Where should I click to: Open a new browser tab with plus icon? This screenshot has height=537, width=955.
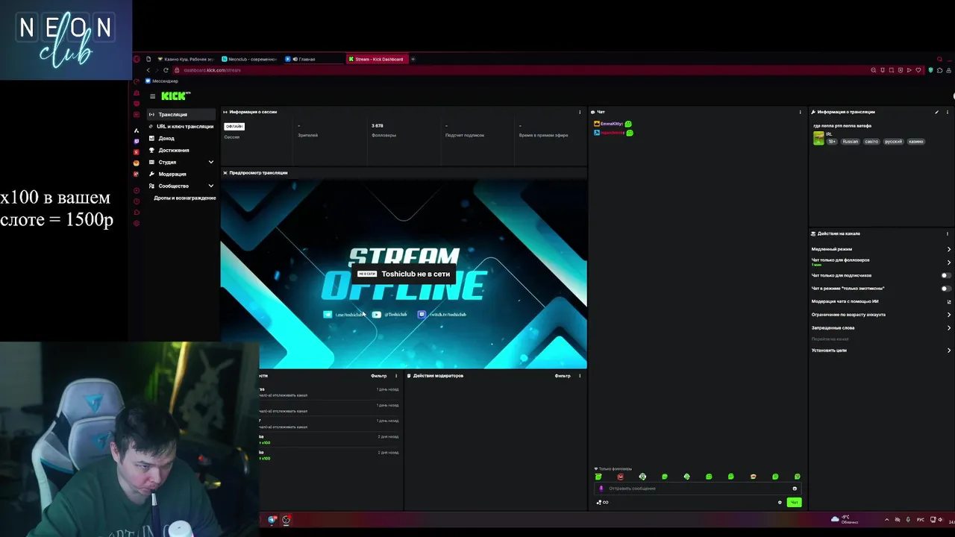click(x=413, y=59)
